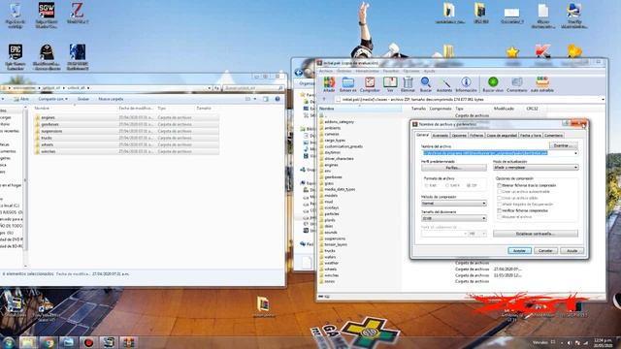Screen dimensions: 621x349
Task: Click the Añadir icon in WinRAR toolbar
Action: (x=329, y=84)
